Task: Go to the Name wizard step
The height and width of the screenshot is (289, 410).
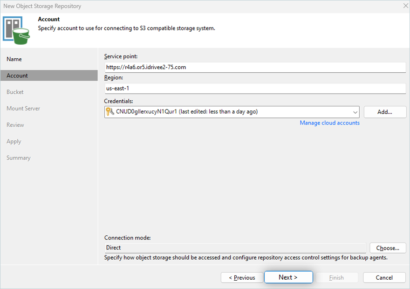Action: click(x=14, y=59)
